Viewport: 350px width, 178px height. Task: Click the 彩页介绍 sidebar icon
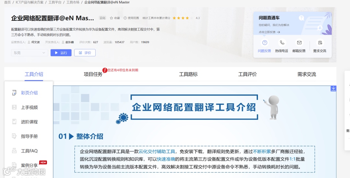pos(14,93)
